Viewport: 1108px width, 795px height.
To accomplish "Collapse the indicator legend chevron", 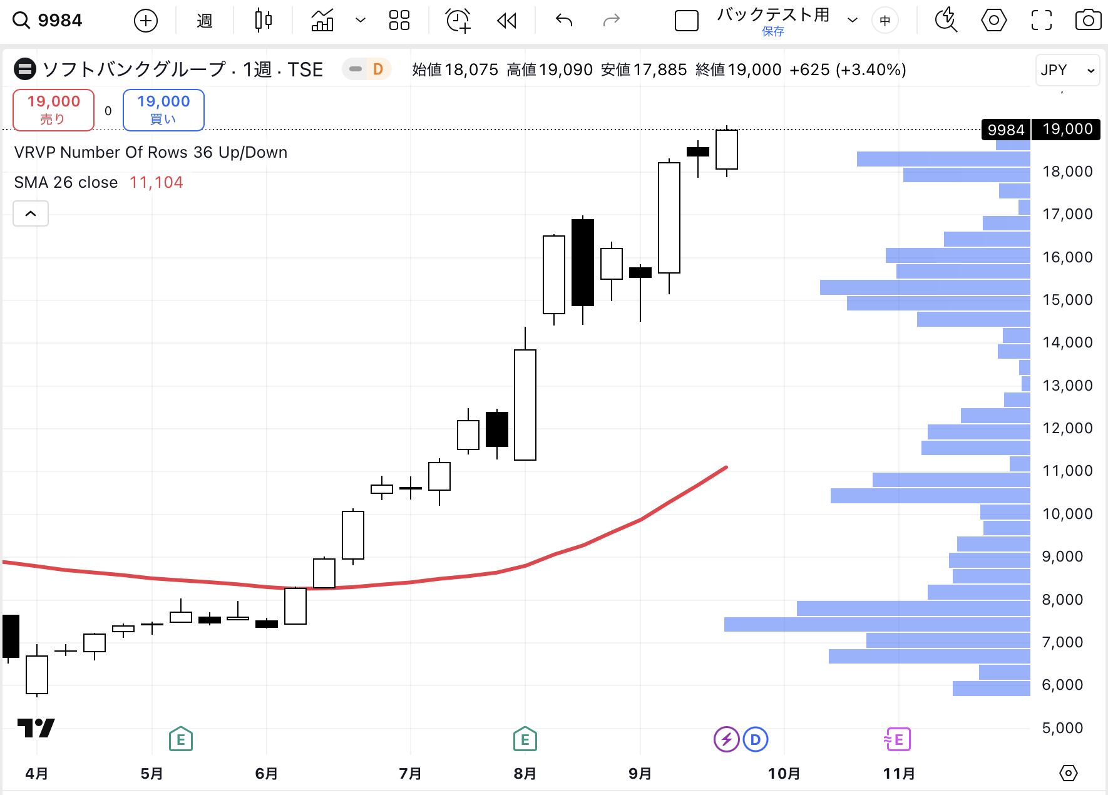I will coord(31,214).
